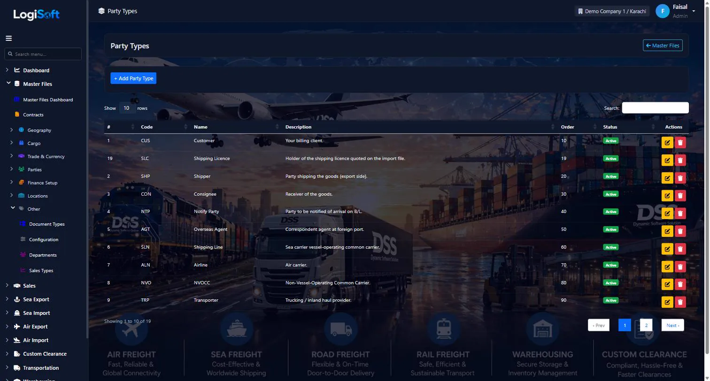Viewport: 710px width, 381px height.
Task: Edit the Transporter row
Action: pyautogui.click(x=667, y=302)
